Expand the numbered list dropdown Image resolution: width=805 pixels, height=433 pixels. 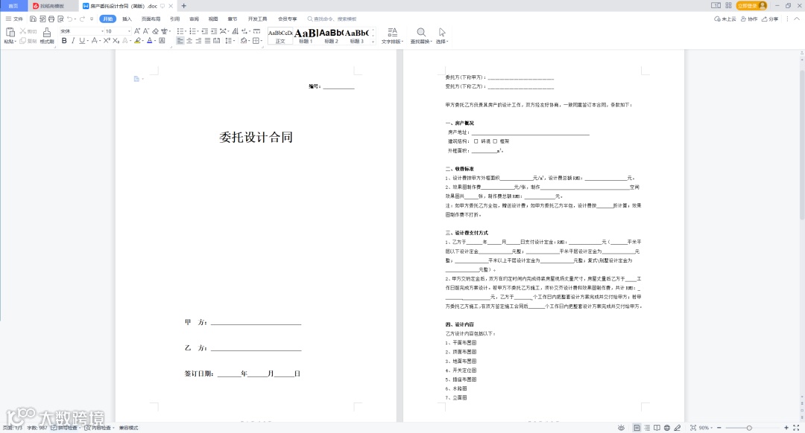[198, 32]
